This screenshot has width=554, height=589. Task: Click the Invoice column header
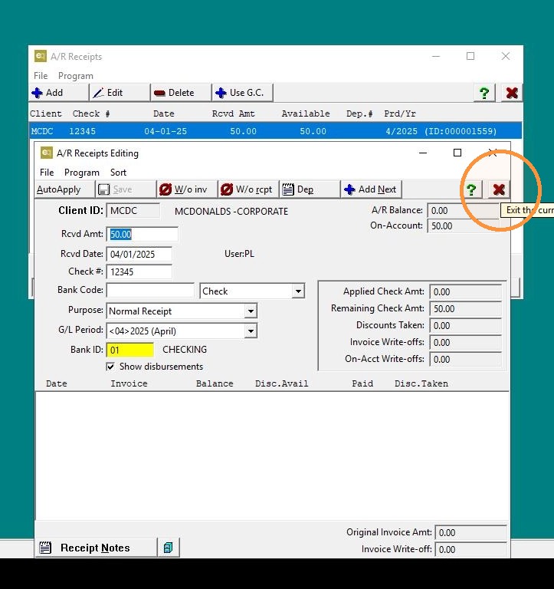[x=129, y=383]
